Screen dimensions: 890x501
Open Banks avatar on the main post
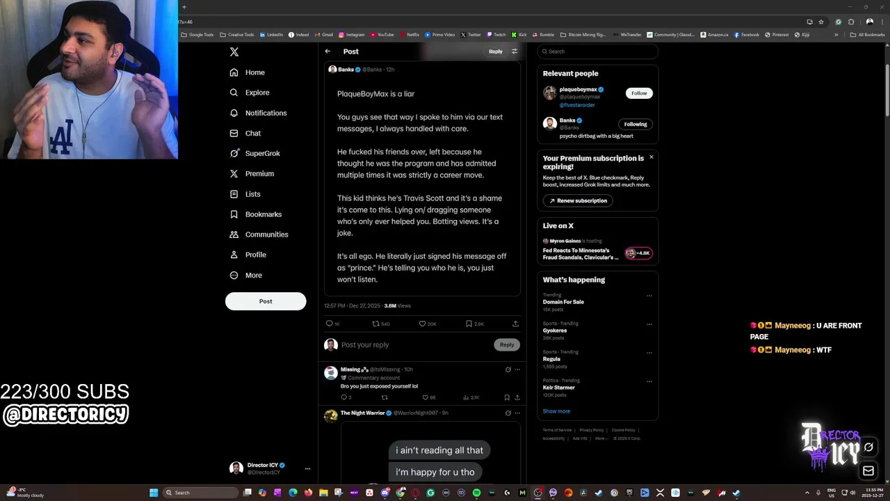[x=332, y=70]
